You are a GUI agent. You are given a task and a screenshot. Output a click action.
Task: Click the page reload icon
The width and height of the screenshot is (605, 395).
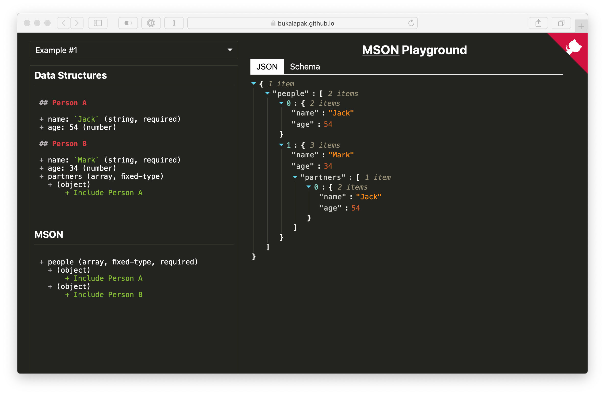(x=411, y=23)
